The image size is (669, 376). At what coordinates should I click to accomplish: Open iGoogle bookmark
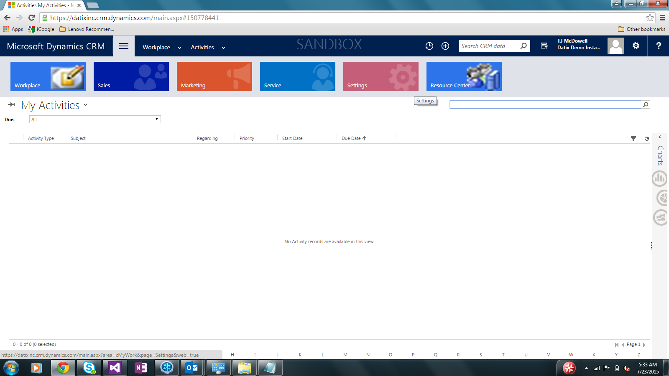(41, 29)
